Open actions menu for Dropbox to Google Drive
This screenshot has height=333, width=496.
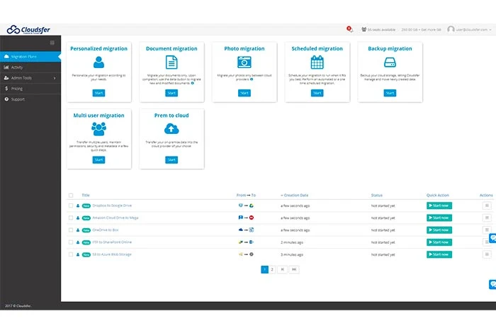pos(487,205)
